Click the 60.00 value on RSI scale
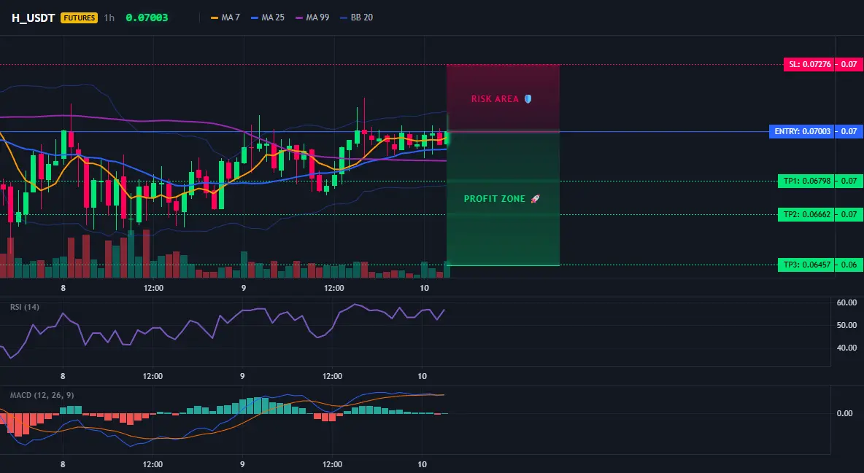Screen dimensions: 864x473 [846, 303]
